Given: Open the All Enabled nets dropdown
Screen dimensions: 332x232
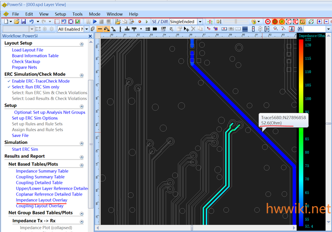Looking at the screenshot, I should [86, 29].
